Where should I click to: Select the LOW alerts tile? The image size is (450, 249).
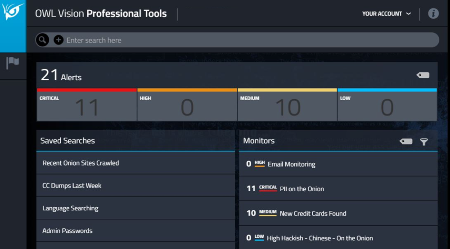point(387,105)
